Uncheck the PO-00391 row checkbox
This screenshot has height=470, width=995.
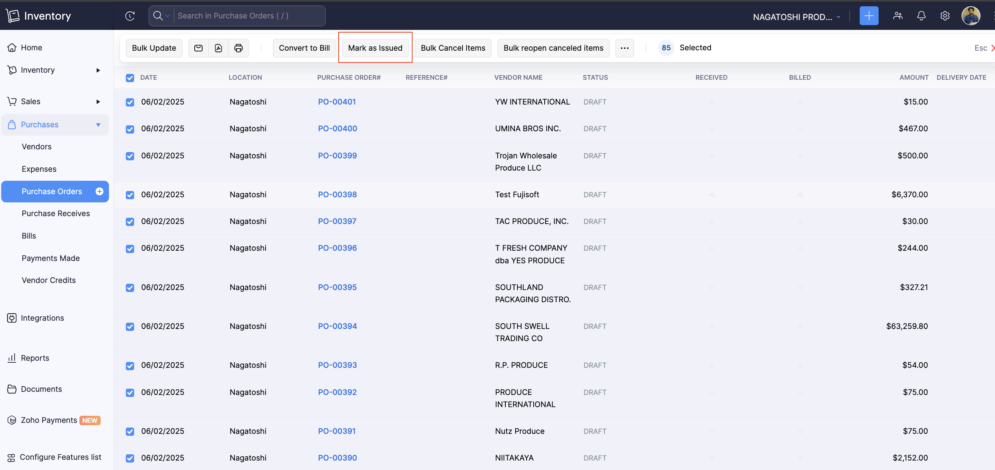tap(130, 431)
